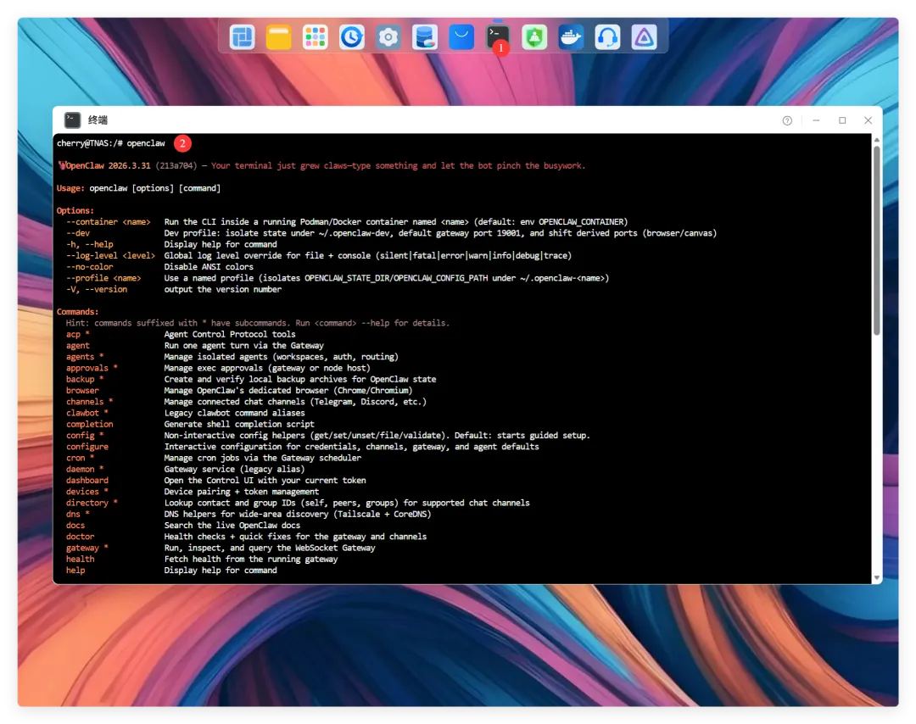Click the 'cron *' command name
916x724 pixels.
pyautogui.click(x=80, y=458)
